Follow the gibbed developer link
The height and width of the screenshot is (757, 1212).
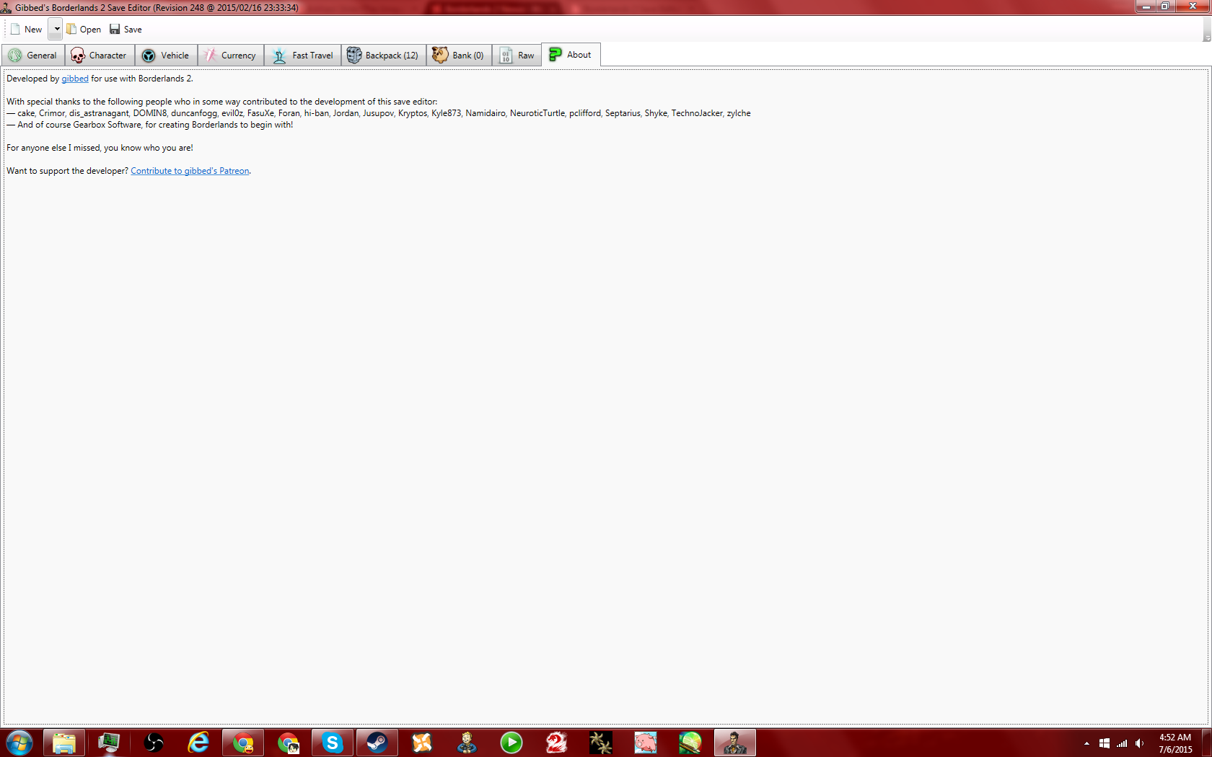(x=75, y=79)
